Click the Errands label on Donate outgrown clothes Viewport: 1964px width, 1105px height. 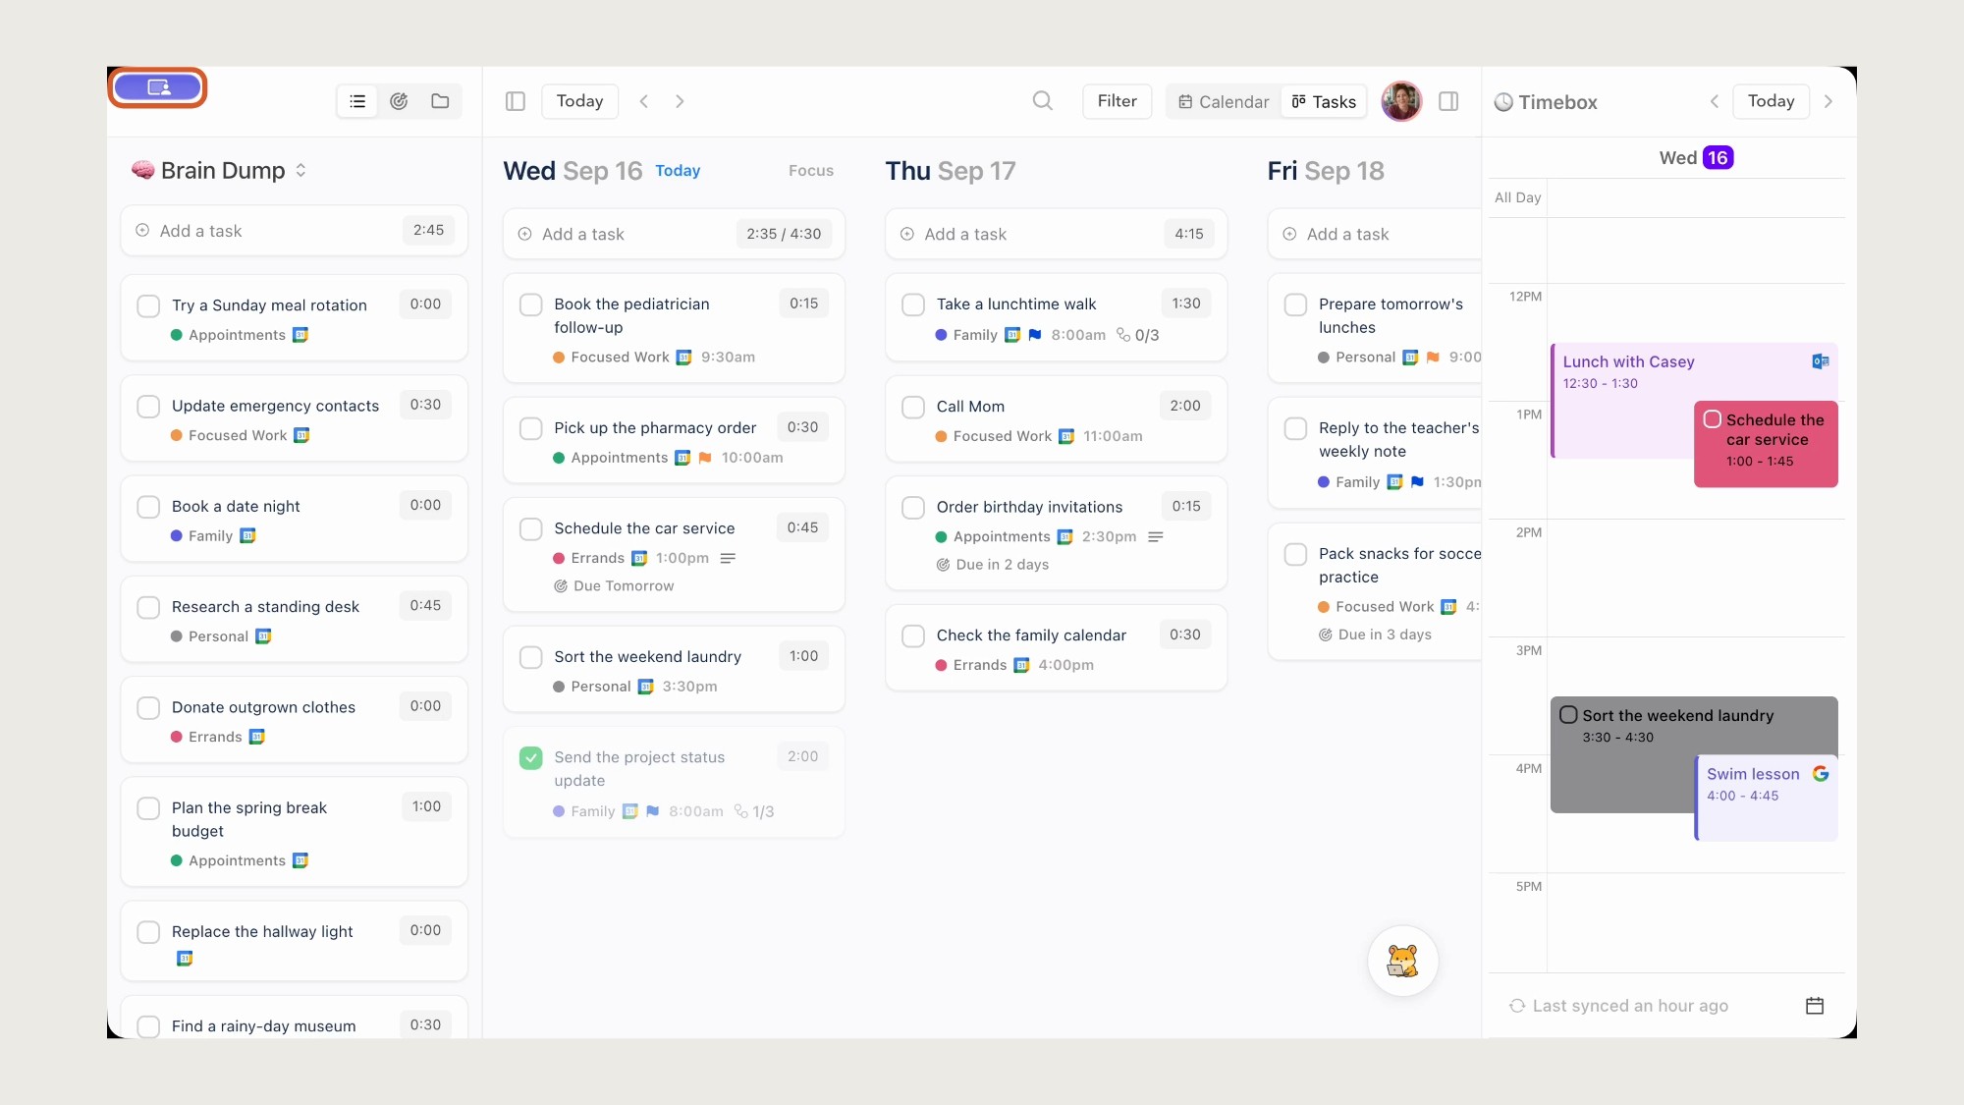pos(215,737)
